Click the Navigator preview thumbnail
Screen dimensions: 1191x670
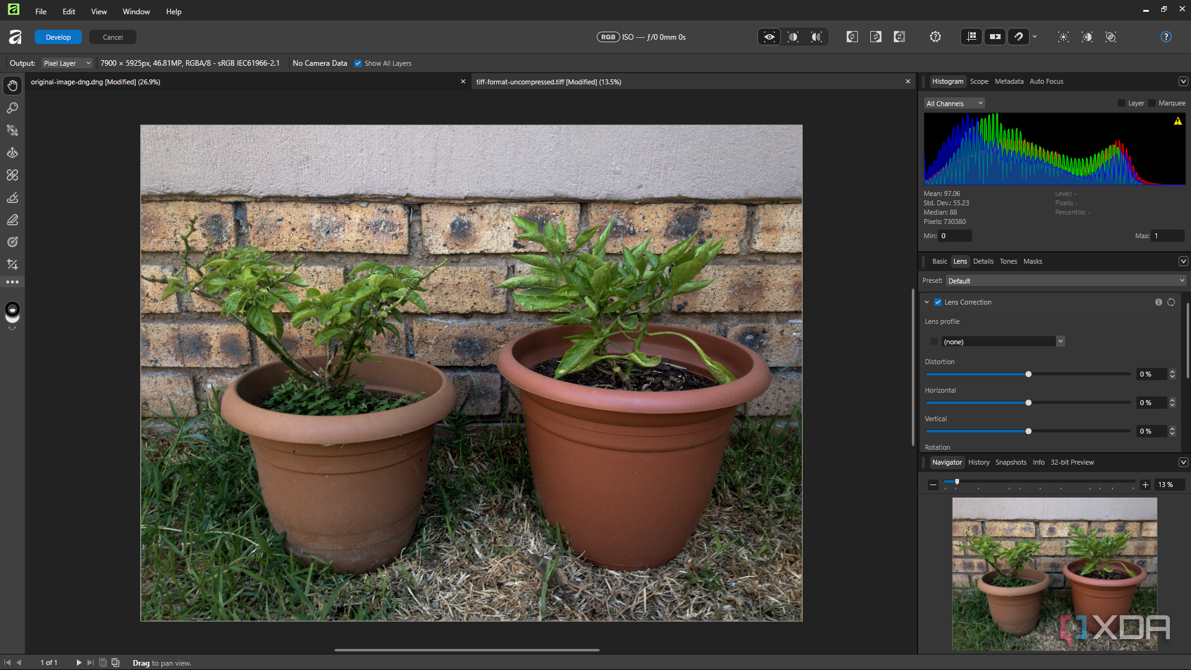click(1055, 574)
